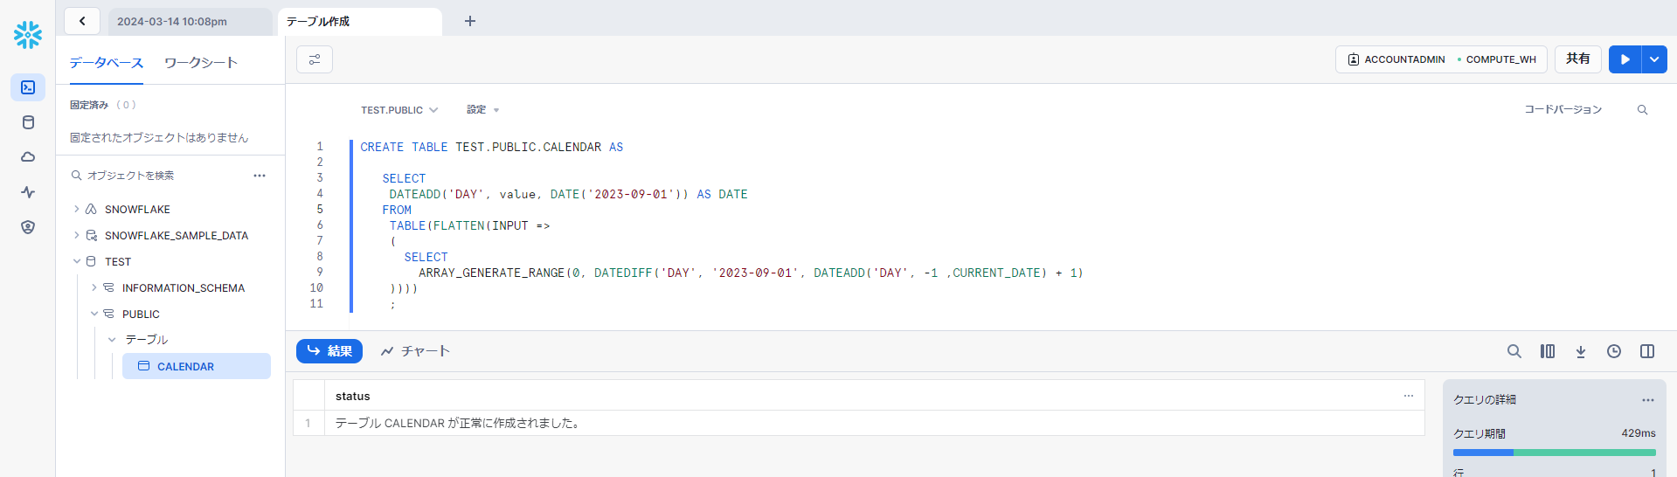Click the 共有 share button
Viewport: 1677px width, 477px height.
click(1577, 59)
